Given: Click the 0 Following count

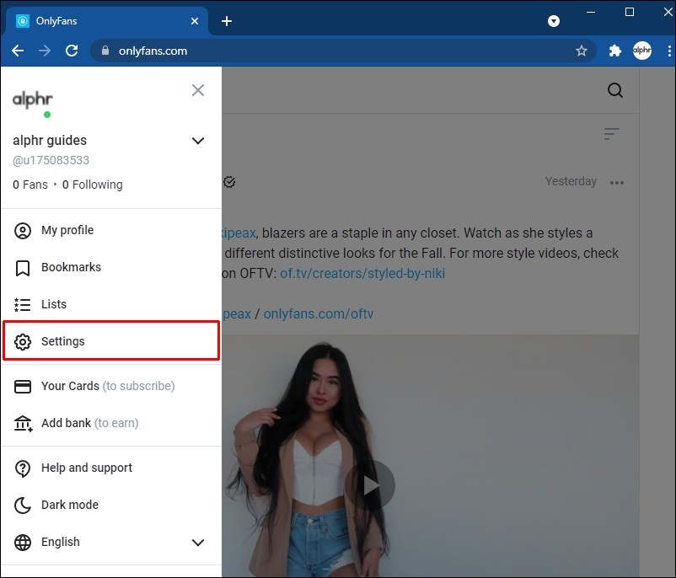Looking at the screenshot, I should 92,185.
